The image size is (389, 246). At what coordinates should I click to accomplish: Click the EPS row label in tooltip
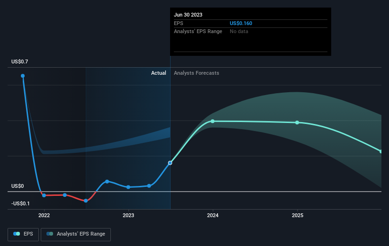[x=178, y=23]
